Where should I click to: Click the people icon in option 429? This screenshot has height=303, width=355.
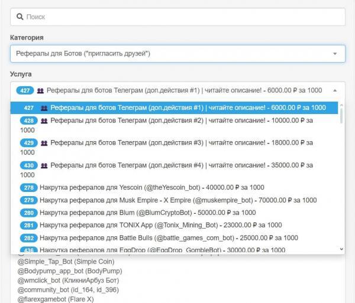click(x=44, y=143)
